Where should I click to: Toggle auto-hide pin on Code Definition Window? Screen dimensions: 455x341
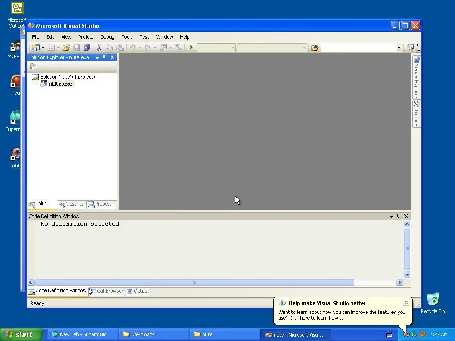tap(399, 216)
